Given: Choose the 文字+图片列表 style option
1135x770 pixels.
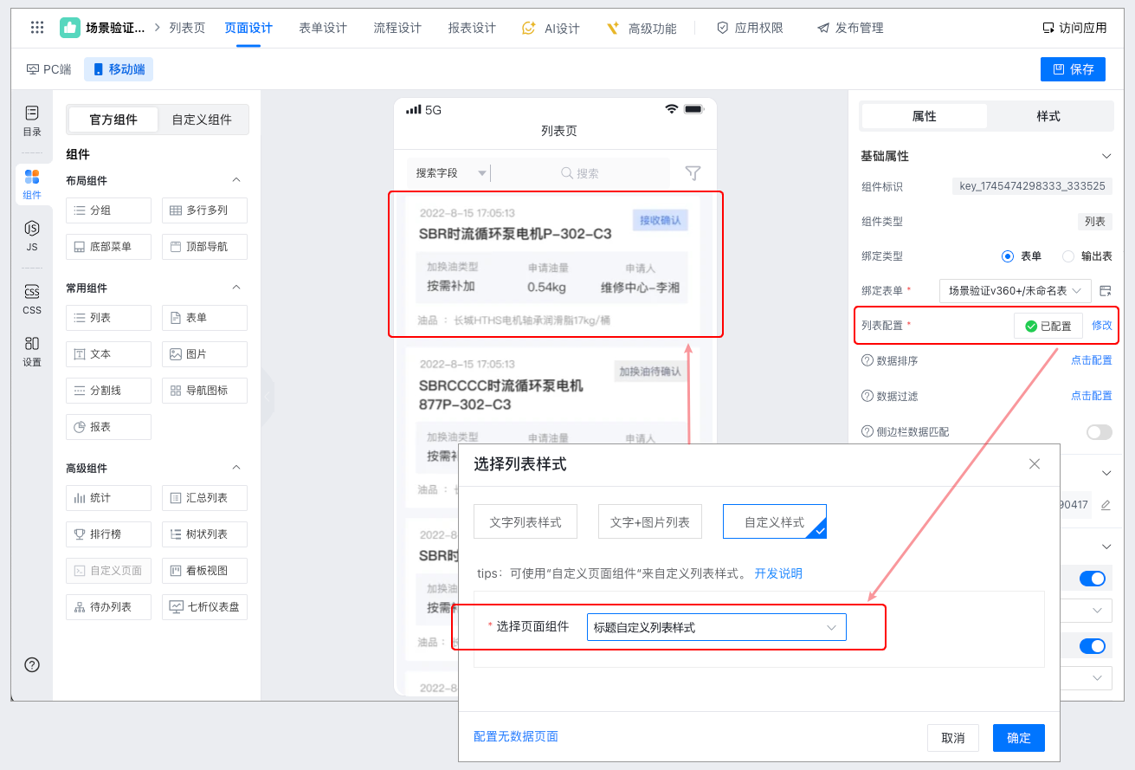Looking at the screenshot, I should click(x=650, y=522).
